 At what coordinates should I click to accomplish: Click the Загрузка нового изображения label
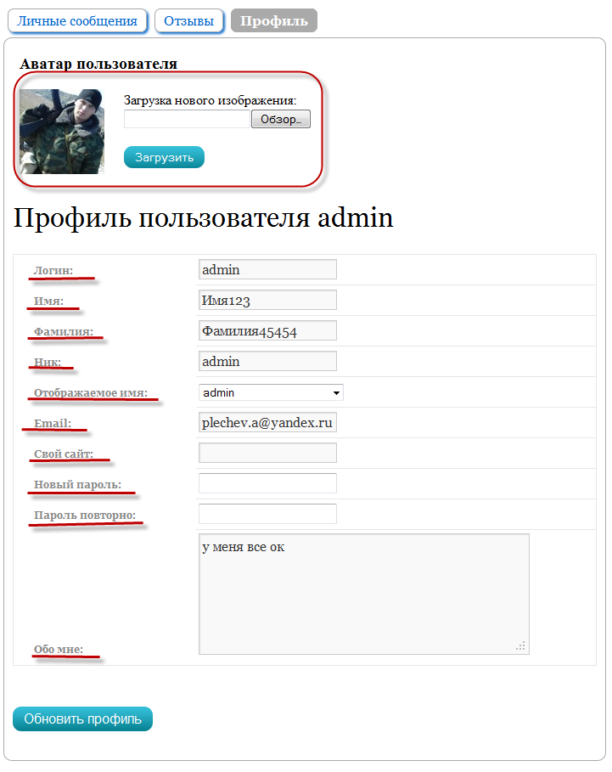click(210, 100)
